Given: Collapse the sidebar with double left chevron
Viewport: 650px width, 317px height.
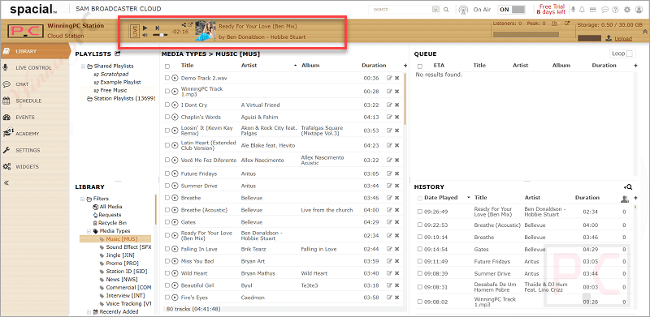Looking at the screenshot, I should [6, 182].
